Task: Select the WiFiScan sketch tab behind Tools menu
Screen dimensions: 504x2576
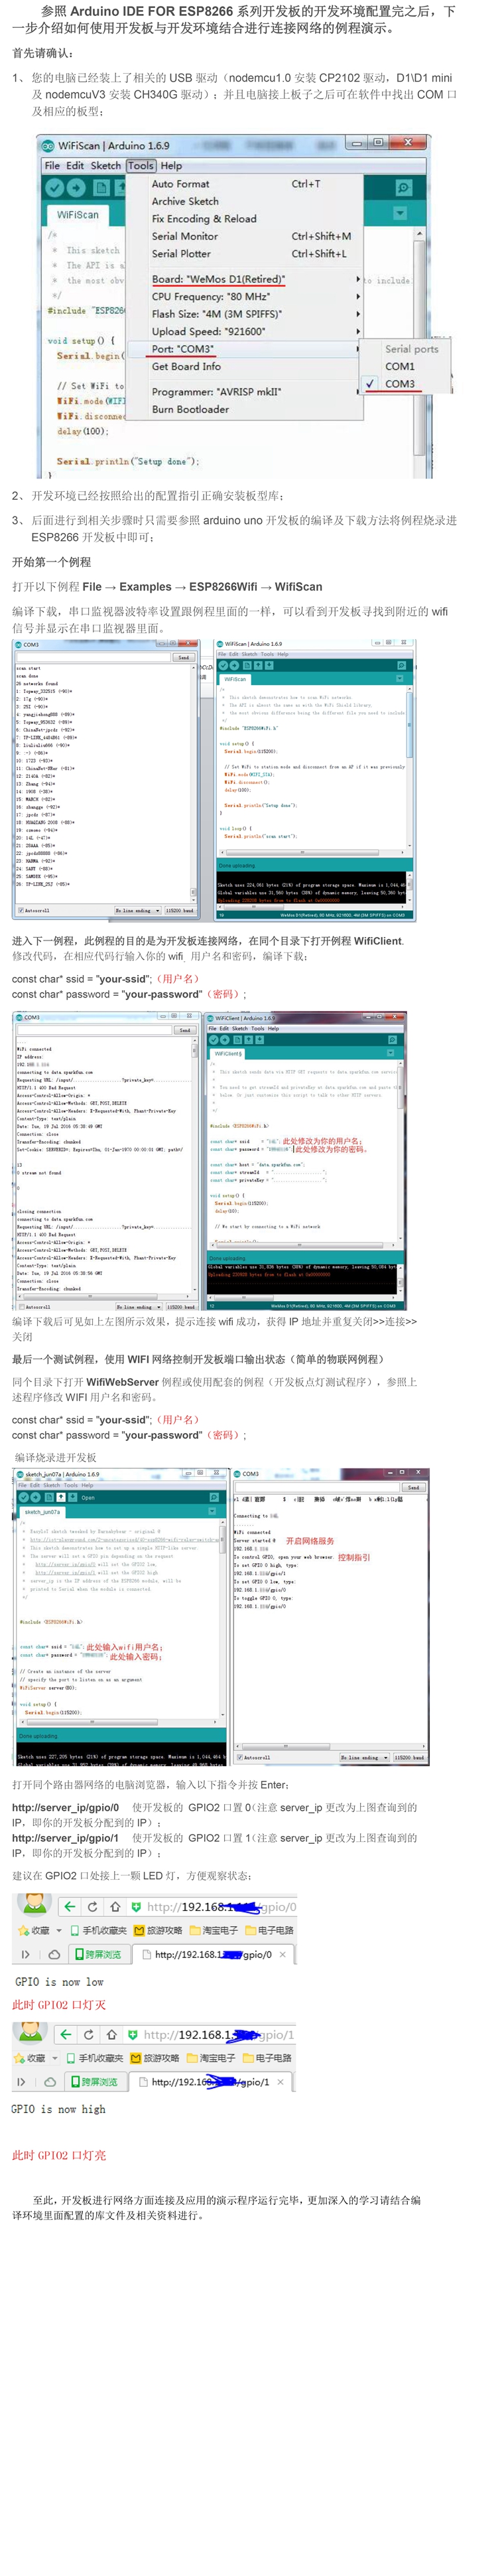Action: pos(77,214)
